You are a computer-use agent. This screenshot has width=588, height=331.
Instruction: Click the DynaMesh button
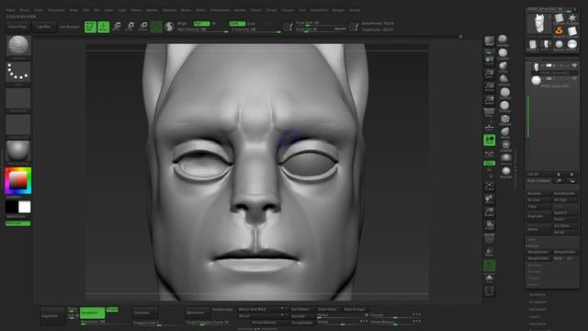click(x=92, y=313)
